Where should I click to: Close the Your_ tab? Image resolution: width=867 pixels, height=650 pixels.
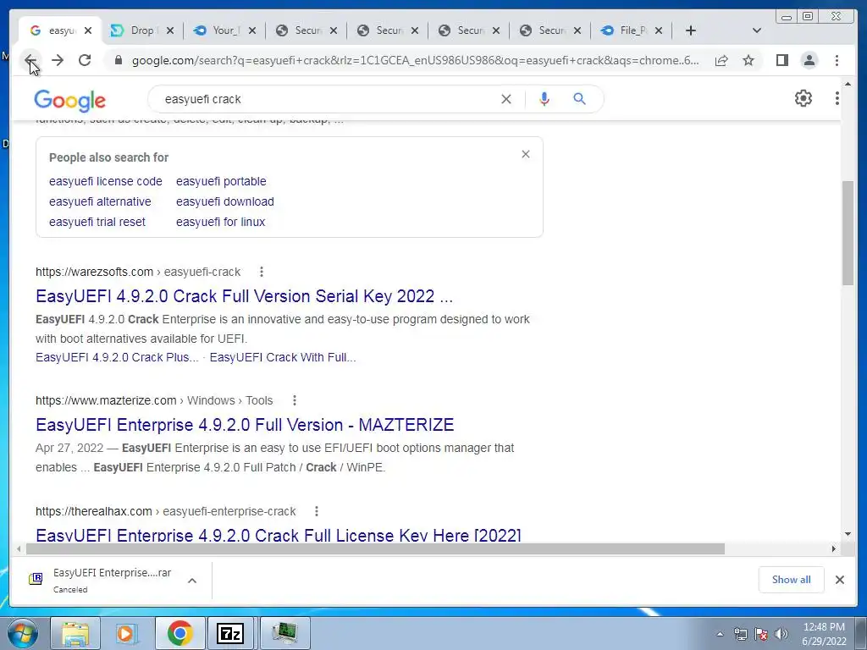coord(252,30)
